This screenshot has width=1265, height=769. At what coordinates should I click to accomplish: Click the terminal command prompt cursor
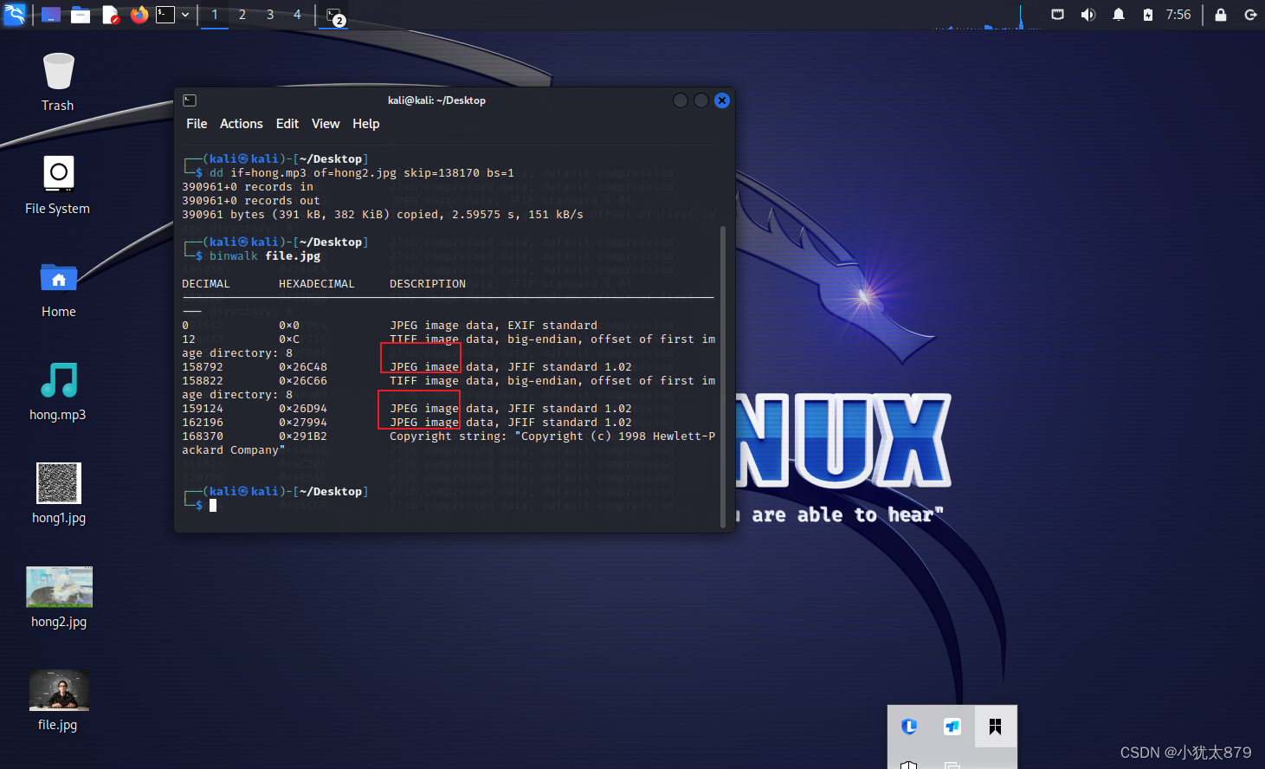click(x=213, y=505)
